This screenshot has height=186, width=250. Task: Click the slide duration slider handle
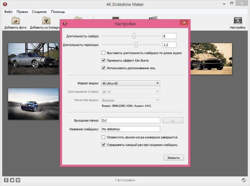[x=134, y=36]
